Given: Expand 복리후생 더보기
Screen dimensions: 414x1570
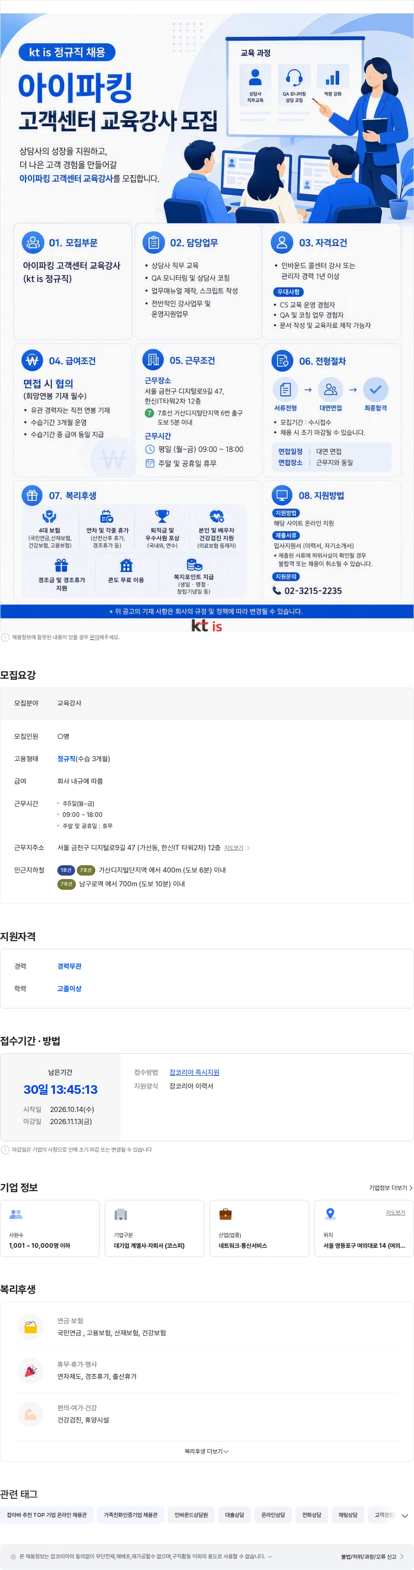Looking at the screenshot, I should click(x=207, y=1451).
